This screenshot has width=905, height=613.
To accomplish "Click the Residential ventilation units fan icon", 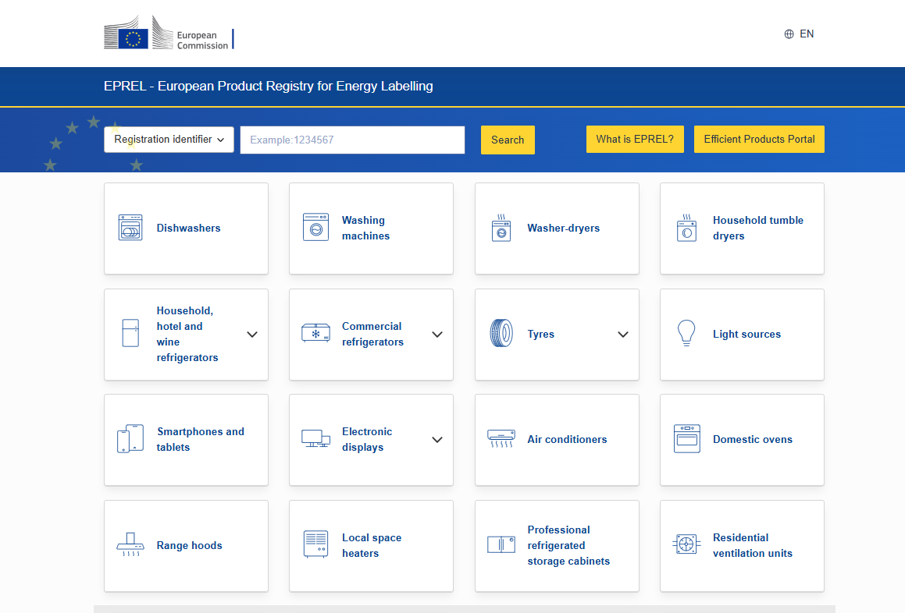I will tap(686, 544).
